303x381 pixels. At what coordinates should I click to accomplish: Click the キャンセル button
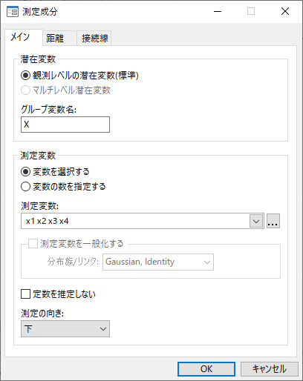(x=270, y=369)
